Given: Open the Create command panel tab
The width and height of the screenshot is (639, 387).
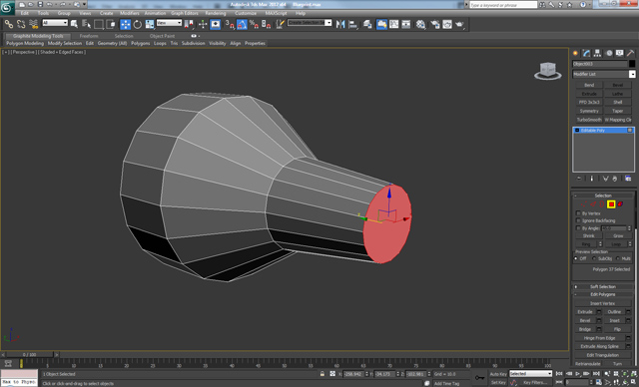Looking at the screenshot, I should tap(575, 53).
